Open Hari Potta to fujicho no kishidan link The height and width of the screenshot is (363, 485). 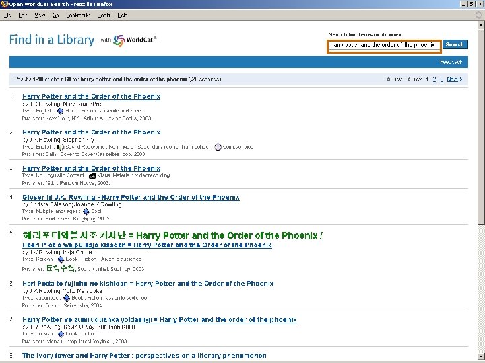148,284
